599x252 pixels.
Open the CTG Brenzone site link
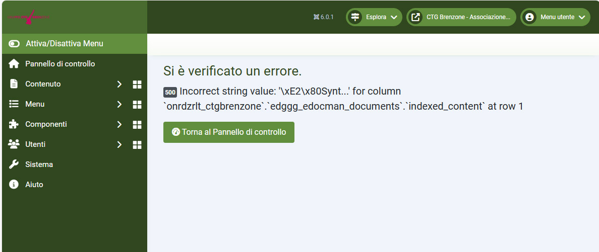tap(461, 17)
